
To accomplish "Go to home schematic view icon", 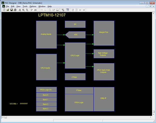I will [x=73, y=10].
